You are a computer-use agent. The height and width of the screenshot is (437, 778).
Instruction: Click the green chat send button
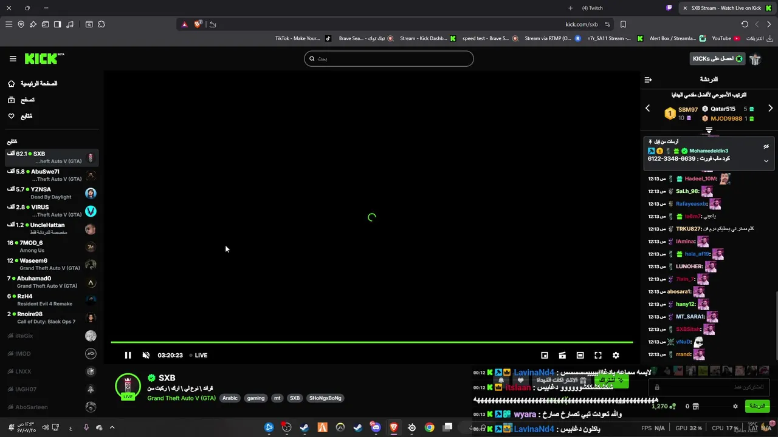[x=757, y=406]
